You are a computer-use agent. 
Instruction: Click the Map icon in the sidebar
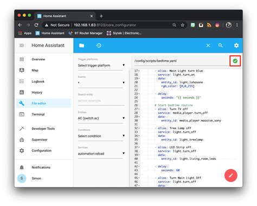(x=22, y=70)
